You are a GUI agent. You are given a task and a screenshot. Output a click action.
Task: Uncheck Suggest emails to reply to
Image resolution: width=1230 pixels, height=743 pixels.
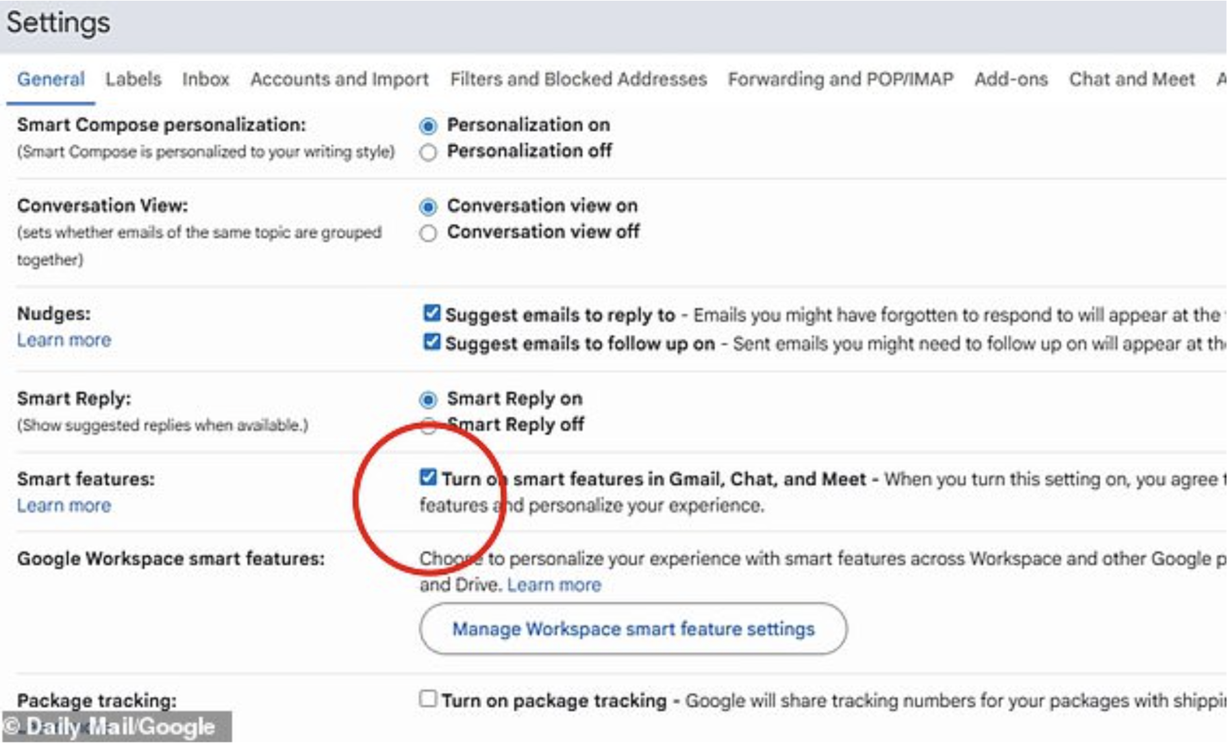coord(431,313)
